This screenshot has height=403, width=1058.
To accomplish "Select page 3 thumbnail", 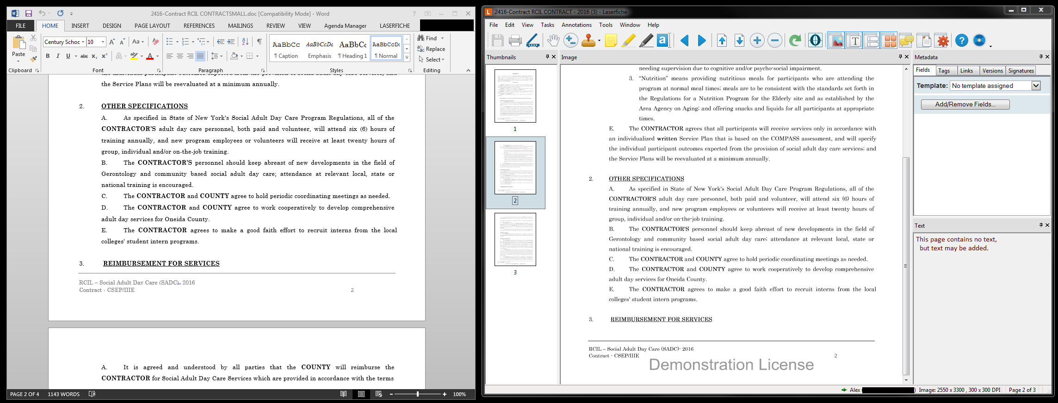I will (x=515, y=240).
